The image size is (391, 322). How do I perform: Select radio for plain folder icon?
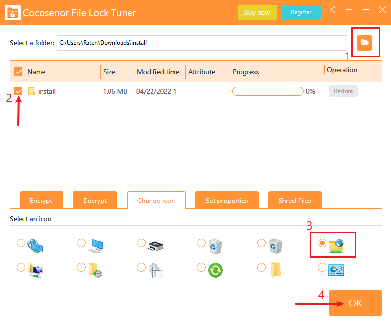coord(261,267)
